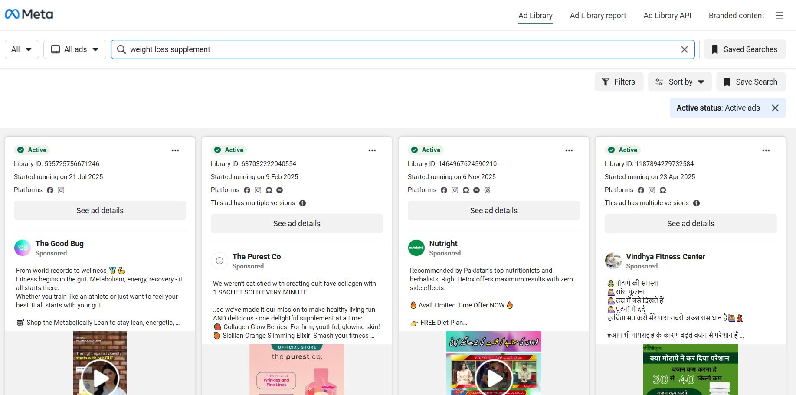Go to Branded content tab
Viewport: 796px width, 395px height.
(736, 16)
